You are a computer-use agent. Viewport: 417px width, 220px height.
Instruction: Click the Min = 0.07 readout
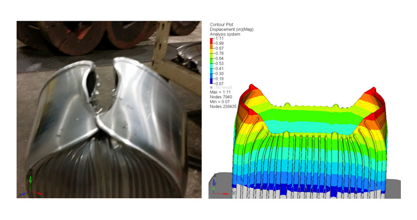click(219, 102)
